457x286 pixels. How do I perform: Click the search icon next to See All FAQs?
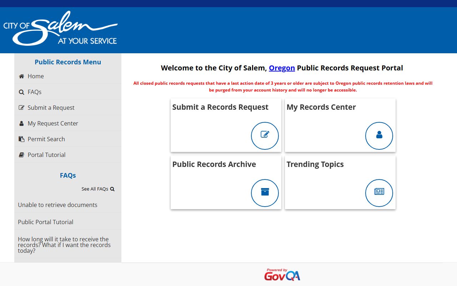click(x=112, y=189)
